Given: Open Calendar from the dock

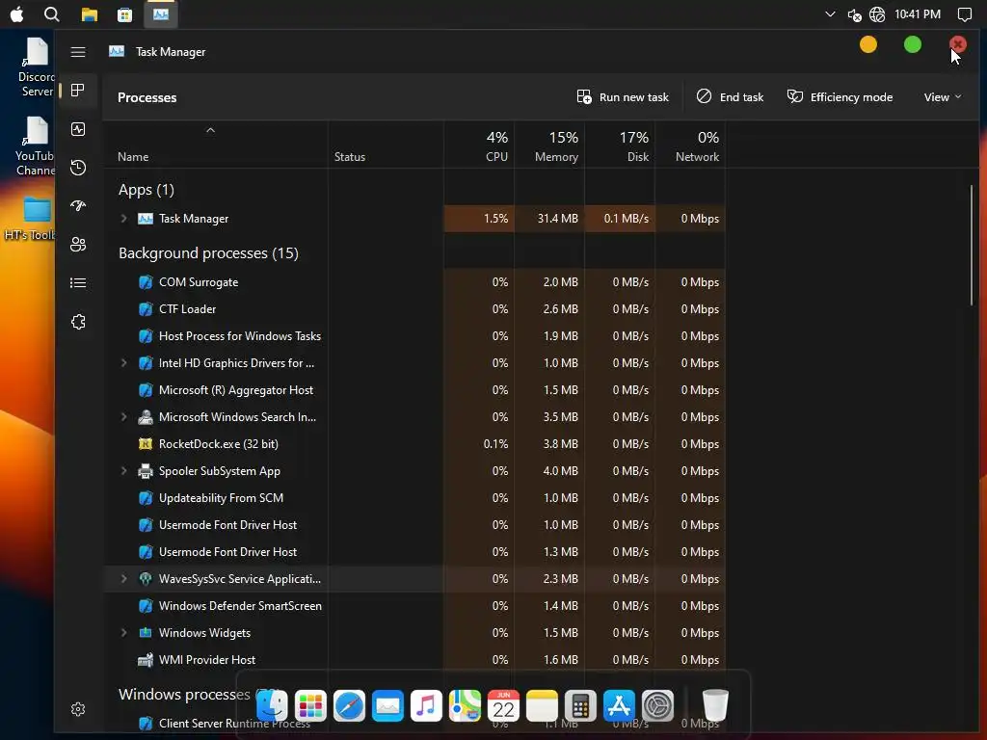Looking at the screenshot, I should (x=503, y=705).
